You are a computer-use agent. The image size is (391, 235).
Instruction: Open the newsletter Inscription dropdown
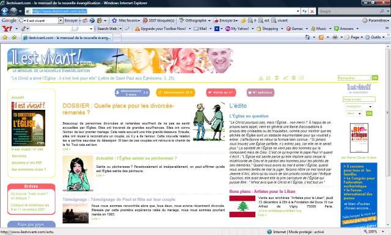click(x=359, y=106)
